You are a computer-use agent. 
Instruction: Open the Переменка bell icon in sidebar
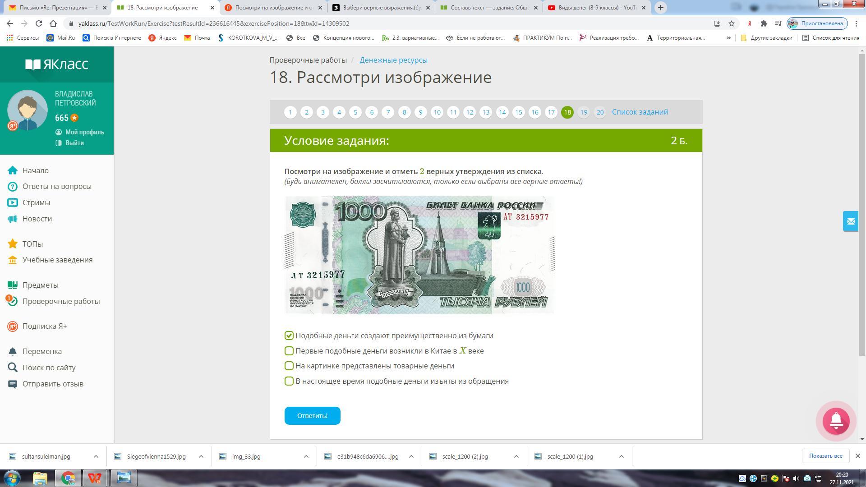(13, 351)
